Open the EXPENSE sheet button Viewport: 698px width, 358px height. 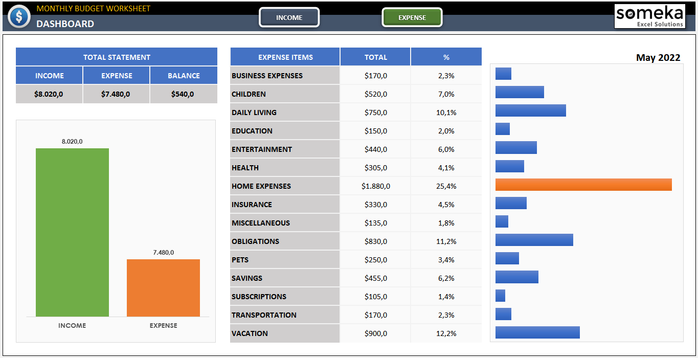pyautogui.click(x=412, y=17)
